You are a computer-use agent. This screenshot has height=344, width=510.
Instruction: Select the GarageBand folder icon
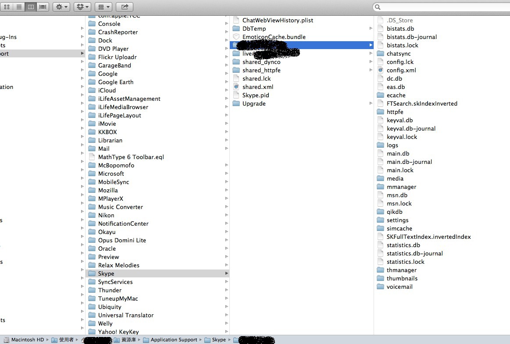tap(92, 65)
